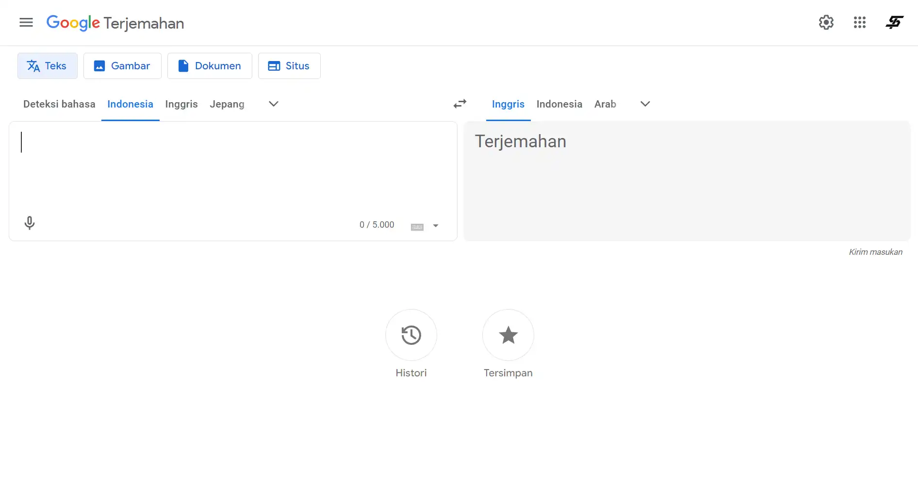Select Indonesia as target language

(x=559, y=104)
